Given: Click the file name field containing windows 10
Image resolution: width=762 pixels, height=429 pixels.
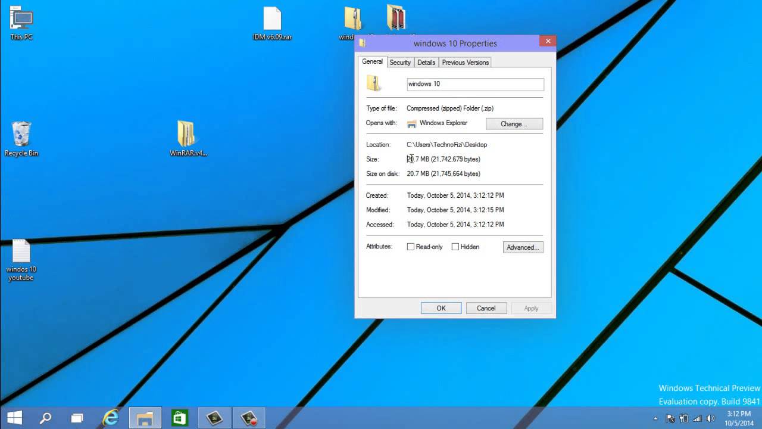Looking at the screenshot, I should 475,84.
